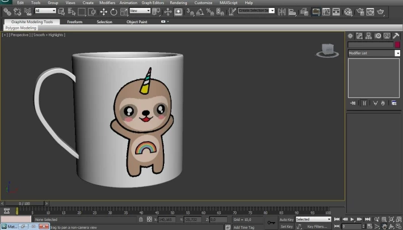Image resolution: width=403 pixels, height=230 pixels.
Task: Click Use Pivot Point Center icon
Action: coord(156,12)
